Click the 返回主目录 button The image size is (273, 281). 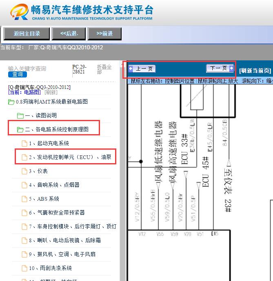[x=27, y=33]
